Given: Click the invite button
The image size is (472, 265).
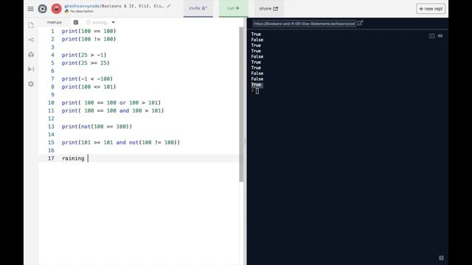Looking at the screenshot, I should click(x=198, y=8).
